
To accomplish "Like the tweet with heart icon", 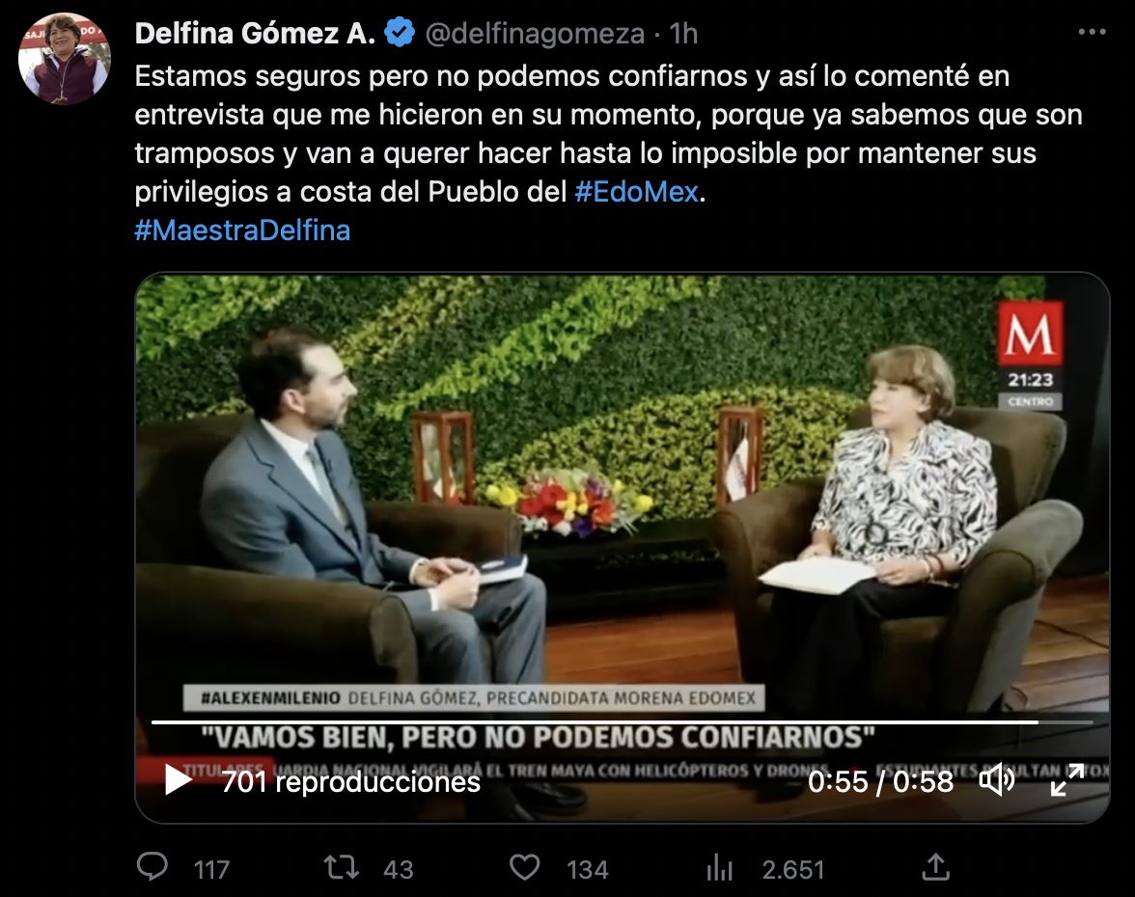I will [x=525, y=867].
